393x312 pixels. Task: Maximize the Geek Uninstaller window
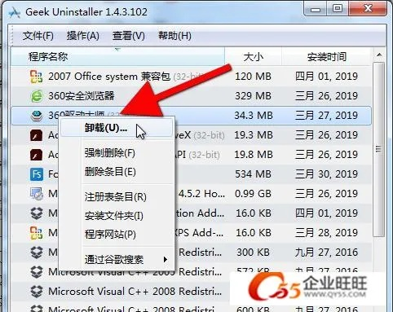click(338, 9)
